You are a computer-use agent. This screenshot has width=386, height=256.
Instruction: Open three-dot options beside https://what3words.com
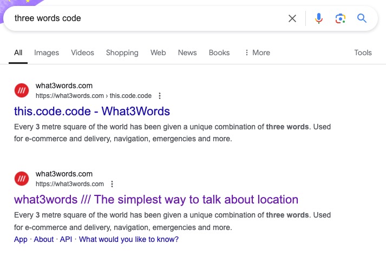[112, 184]
